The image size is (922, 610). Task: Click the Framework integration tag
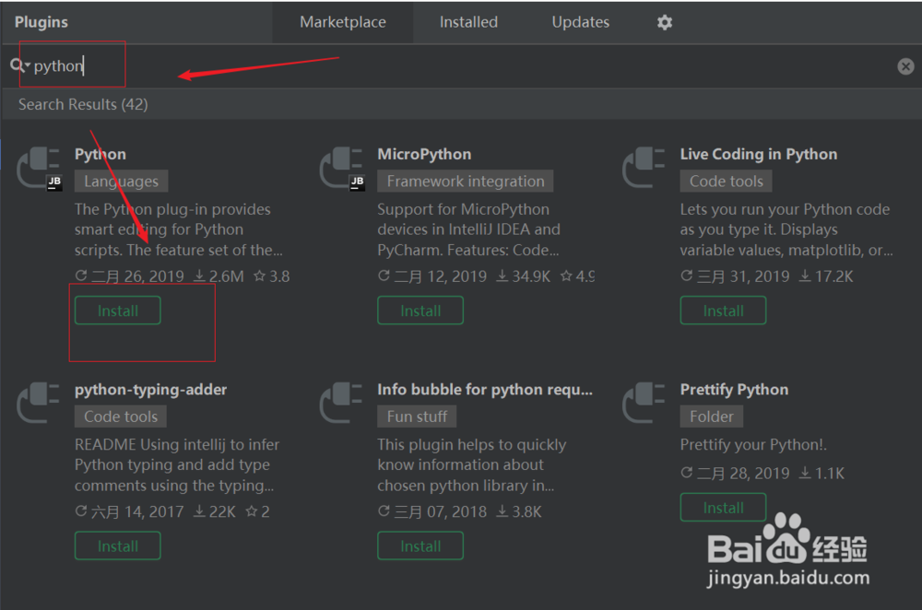[x=465, y=181]
